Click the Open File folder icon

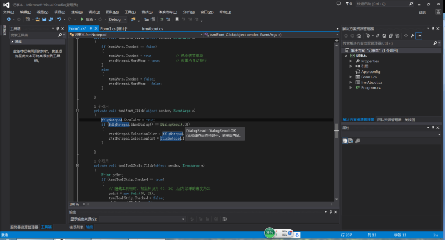click(38, 19)
